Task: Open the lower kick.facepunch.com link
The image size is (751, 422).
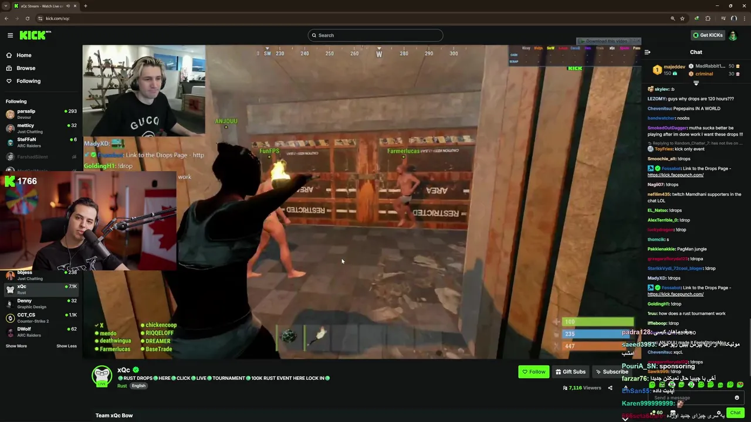Action: pyautogui.click(x=675, y=294)
